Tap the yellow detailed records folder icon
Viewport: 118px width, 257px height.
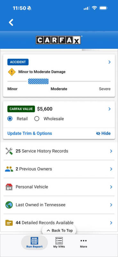pos(9,223)
